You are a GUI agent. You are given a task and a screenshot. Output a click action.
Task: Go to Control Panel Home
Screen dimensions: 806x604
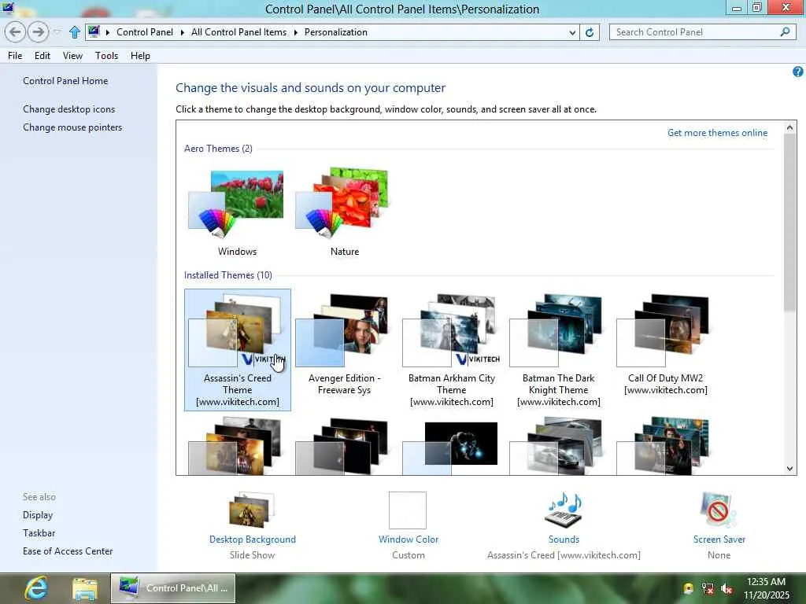65,81
